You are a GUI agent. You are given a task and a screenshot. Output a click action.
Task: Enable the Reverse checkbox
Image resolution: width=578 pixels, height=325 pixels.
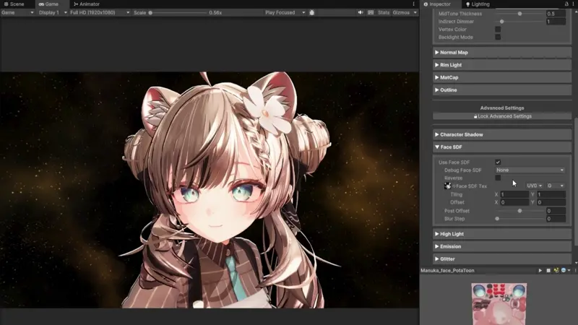pos(498,178)
